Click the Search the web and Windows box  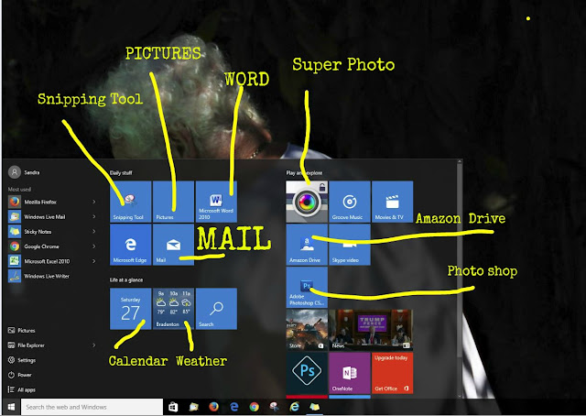tap(92, 407)
